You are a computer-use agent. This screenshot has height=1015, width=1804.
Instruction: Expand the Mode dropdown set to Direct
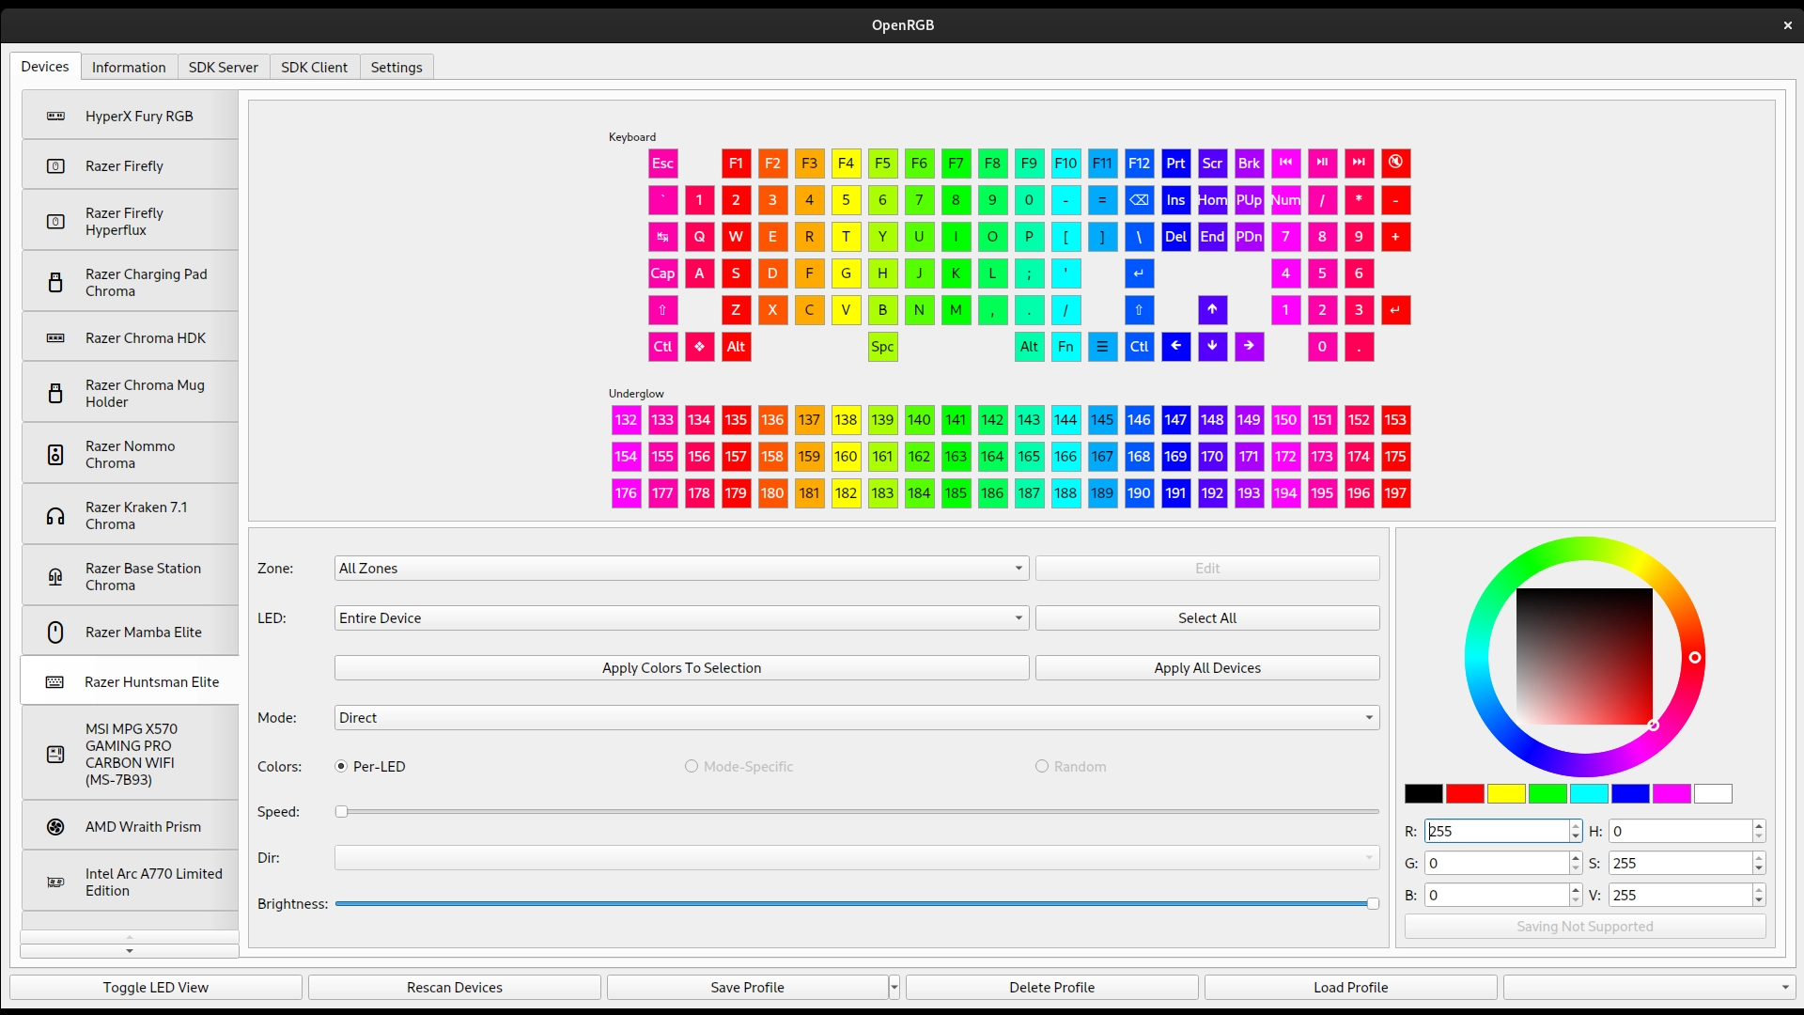[853, 717]
